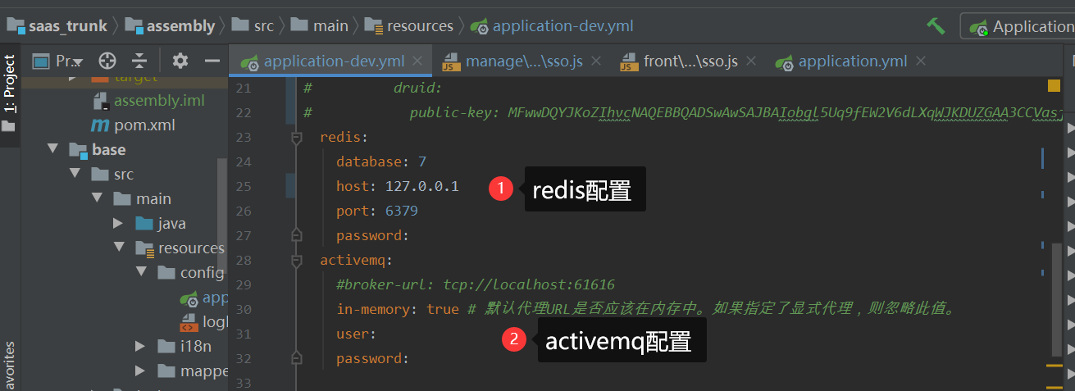Expand the mappe... folder node
Image resolution: width=1075 pixels, height=391 pixels.
(142, 371)
